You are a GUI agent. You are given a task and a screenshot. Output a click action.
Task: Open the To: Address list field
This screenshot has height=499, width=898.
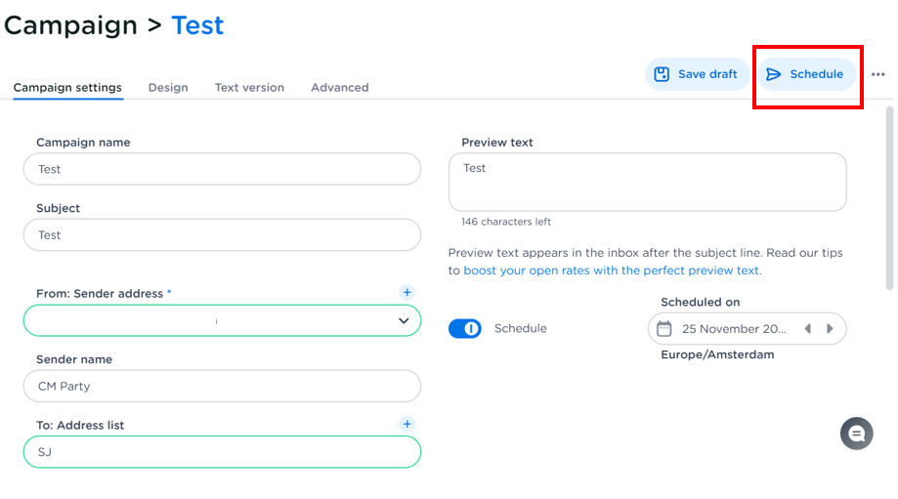tap(222, 452)
